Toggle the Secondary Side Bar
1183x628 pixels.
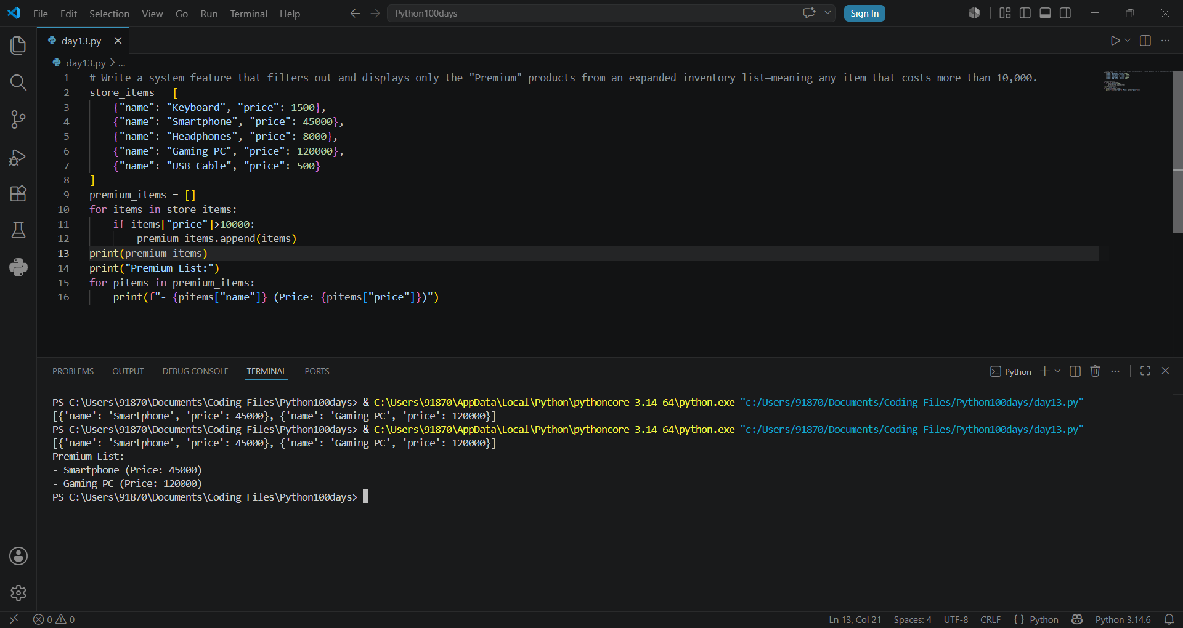tap(1065, 13)
